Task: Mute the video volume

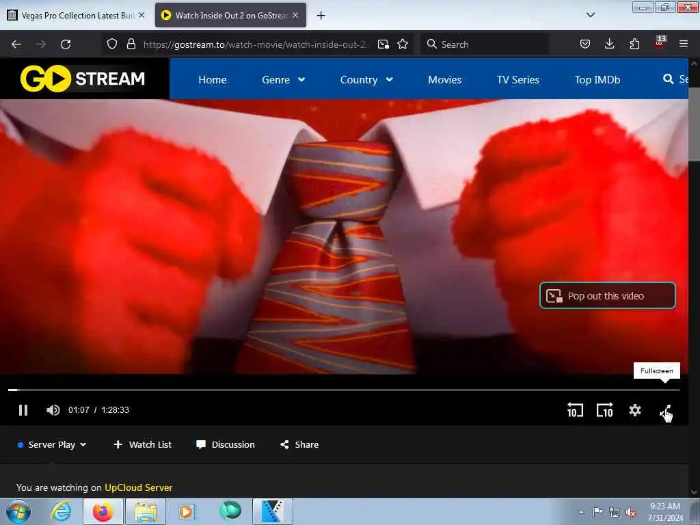Action: pos(53,410)
